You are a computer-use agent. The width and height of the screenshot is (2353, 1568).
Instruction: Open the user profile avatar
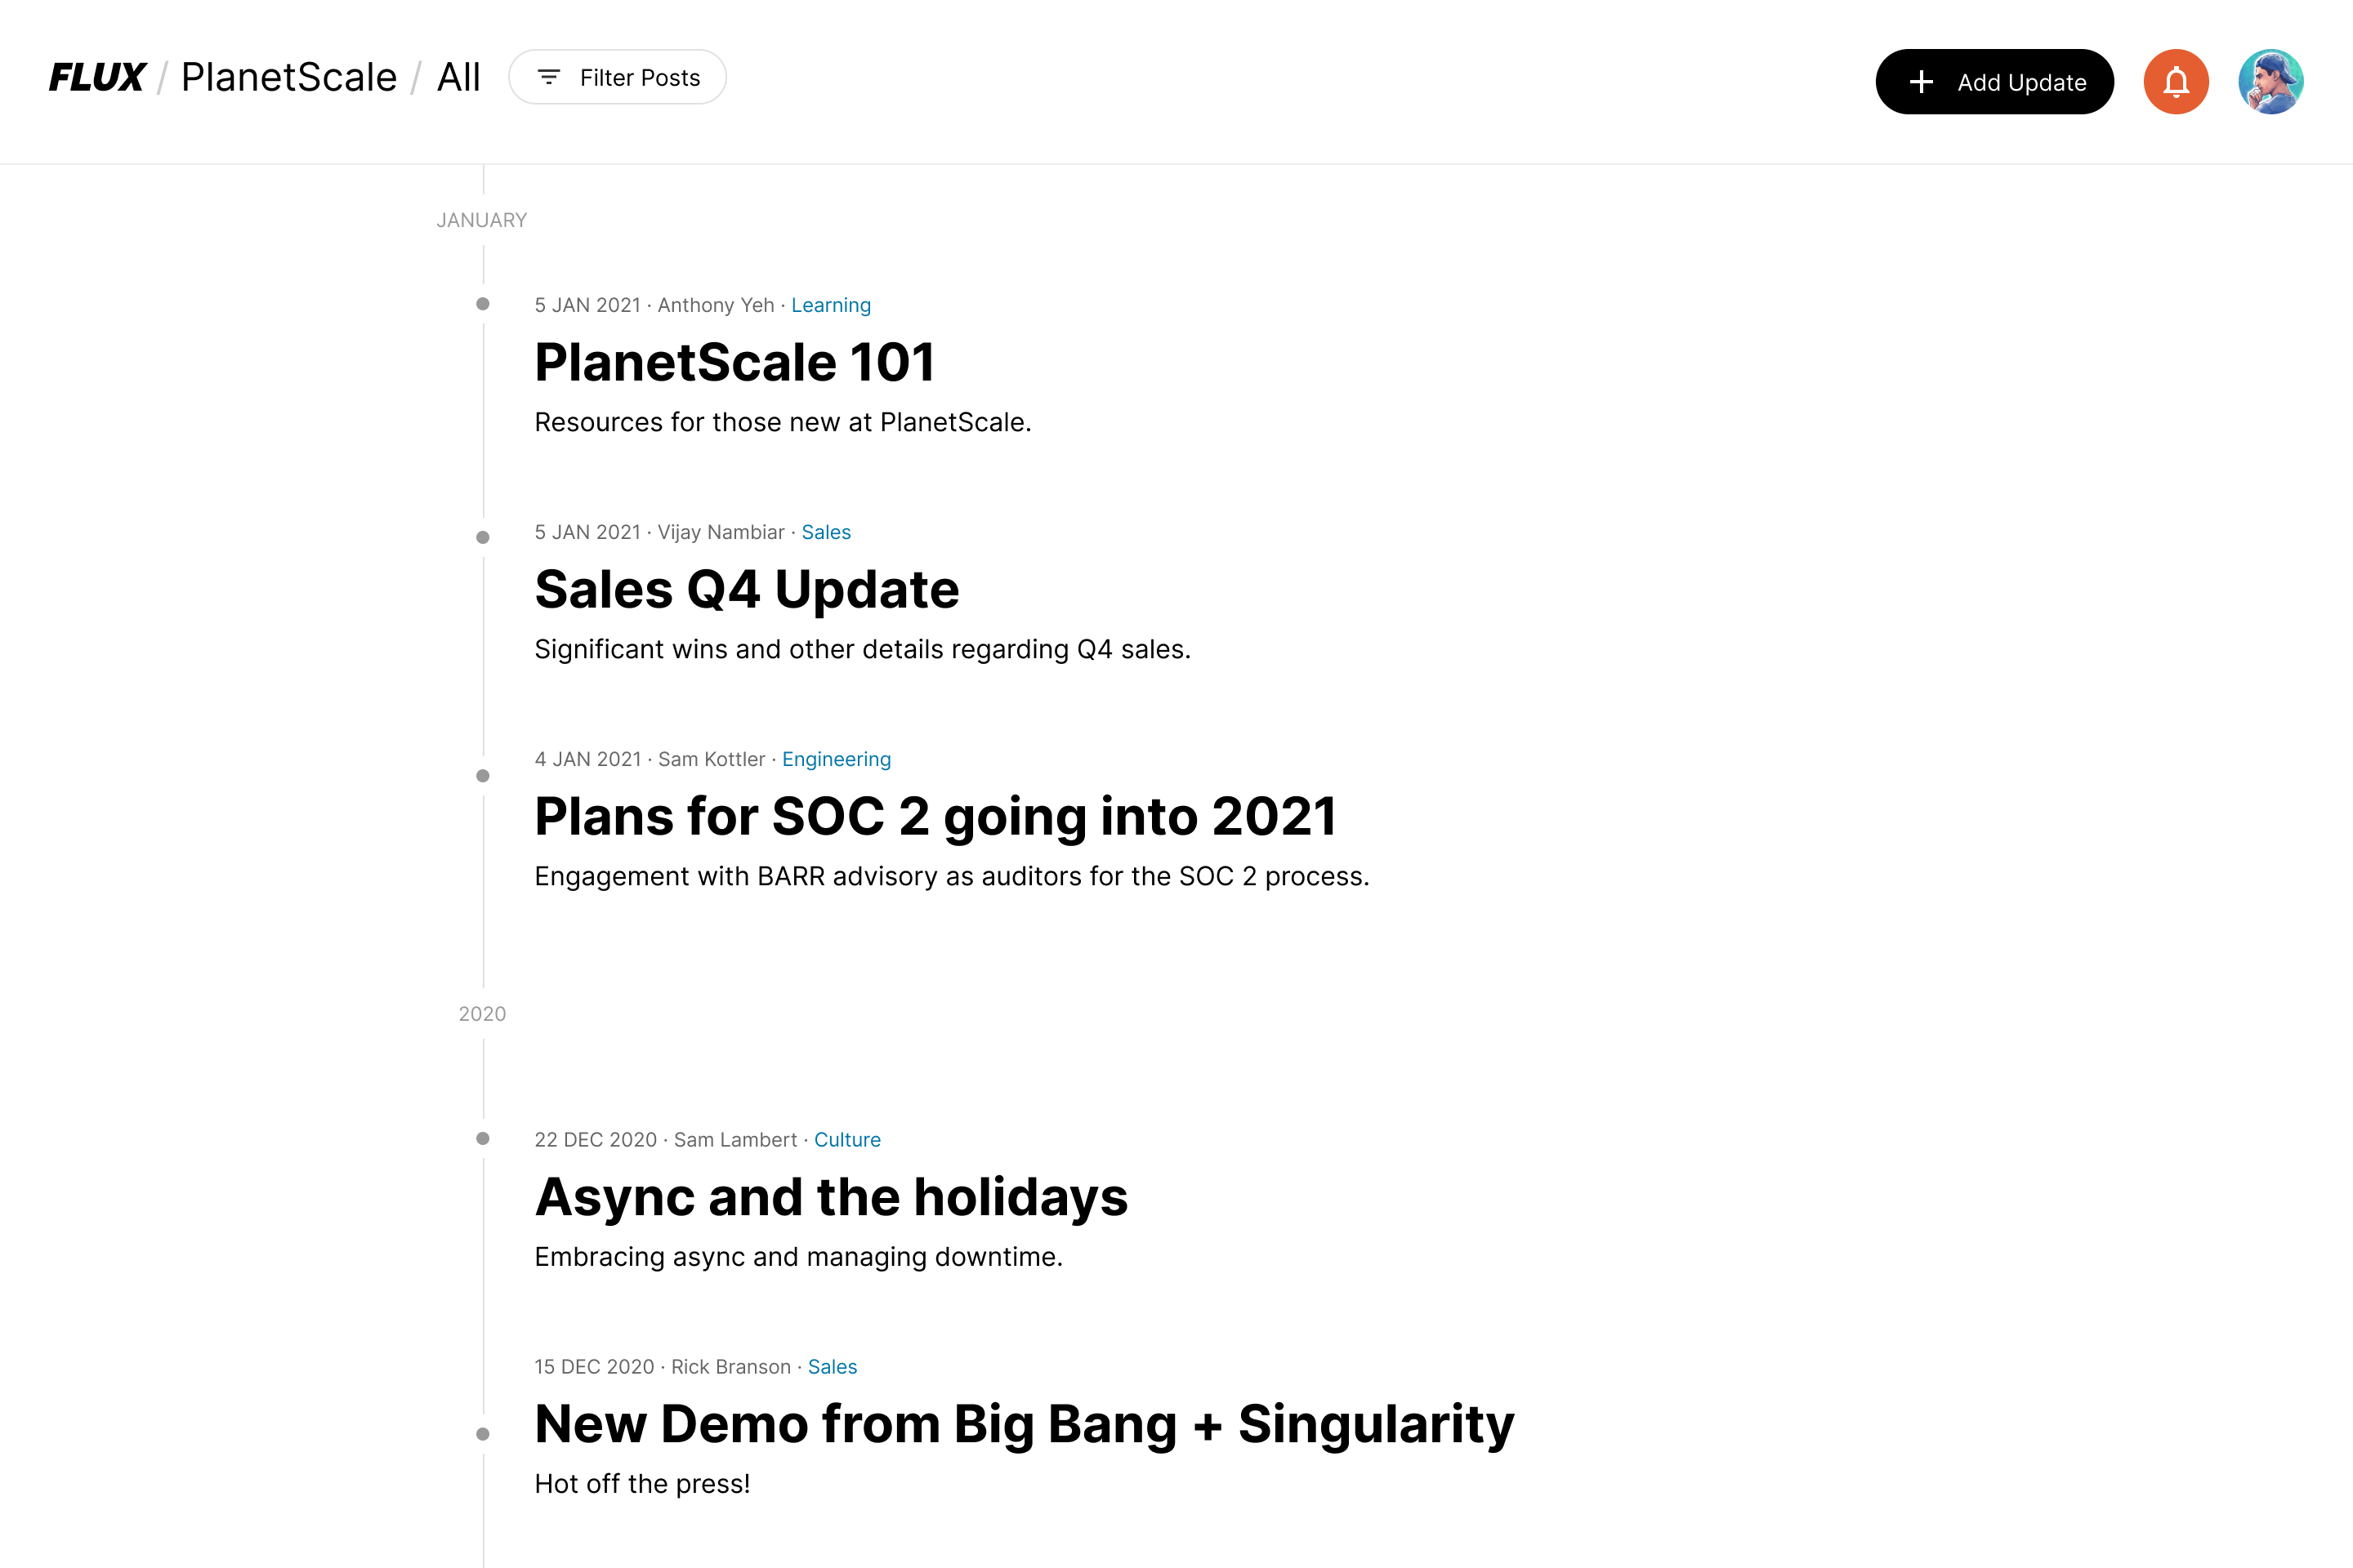(x=2270, y=82)
